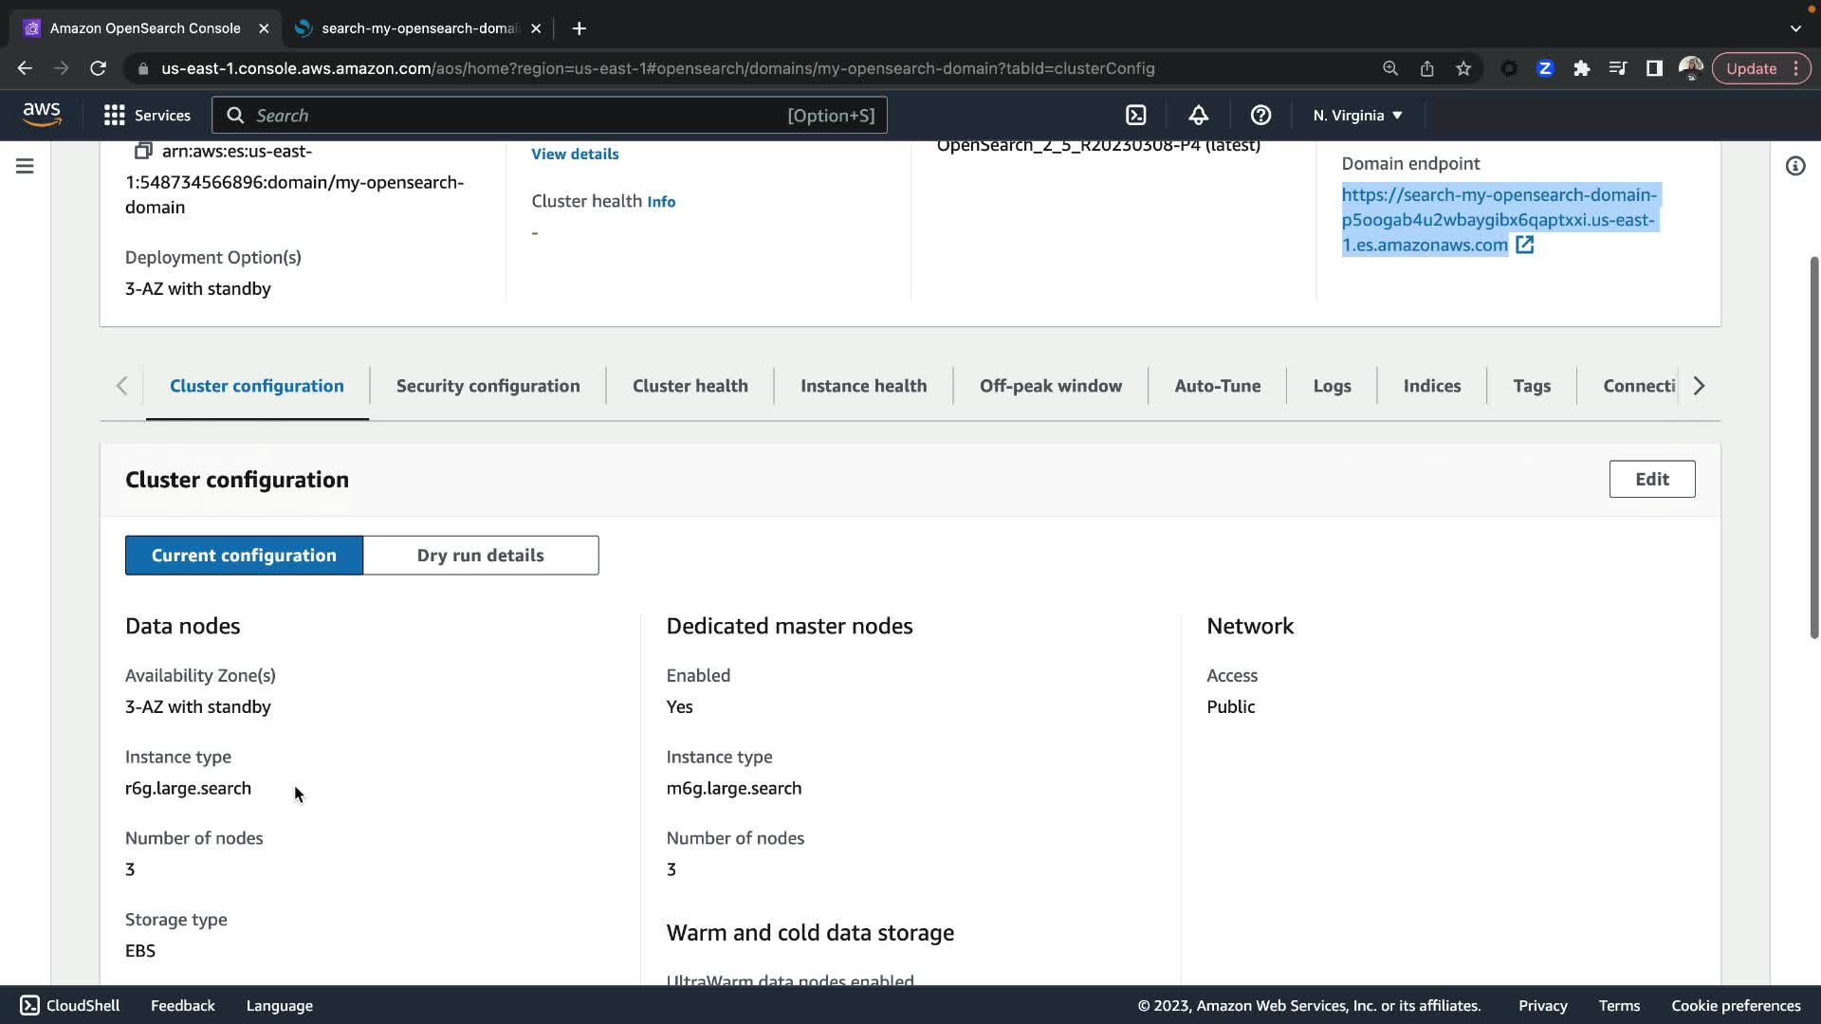Open AWS CloudShell icon in top navigation

tap(1135, 115)
